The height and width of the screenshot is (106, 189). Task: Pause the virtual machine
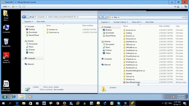click(13, 6)
